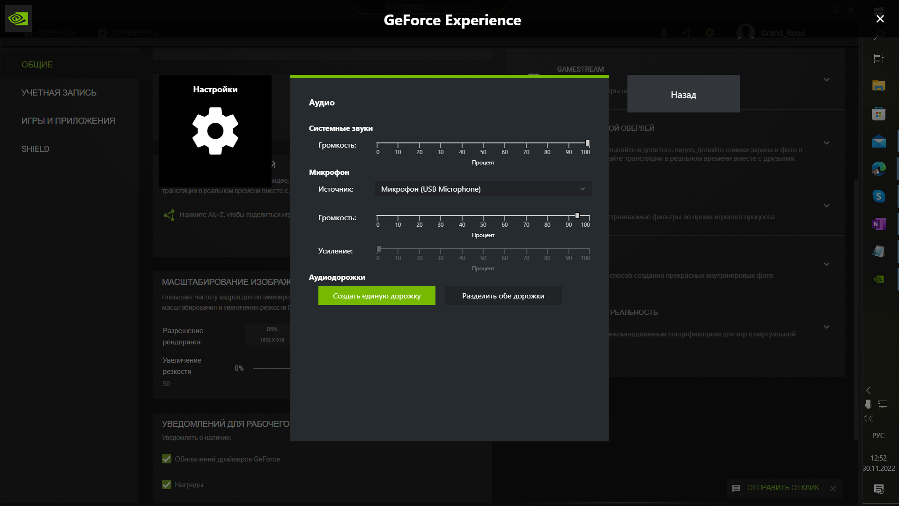The image size is (899, 506).
Task: Click ОТПРАВИТЬ ОТКЛИК feedback link
Action: click(x=783, y=488)
